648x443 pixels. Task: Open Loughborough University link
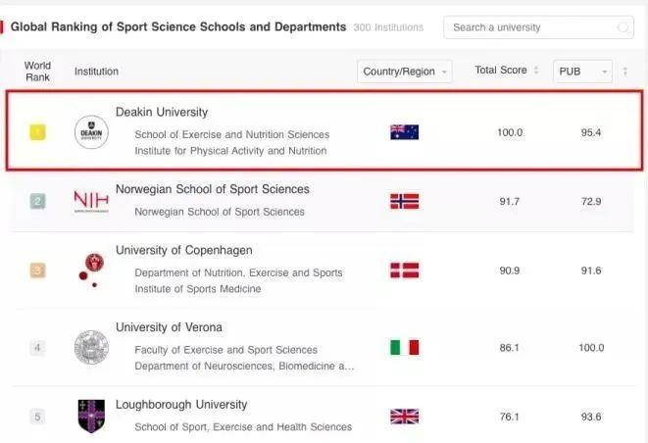[x=181, y=404]
